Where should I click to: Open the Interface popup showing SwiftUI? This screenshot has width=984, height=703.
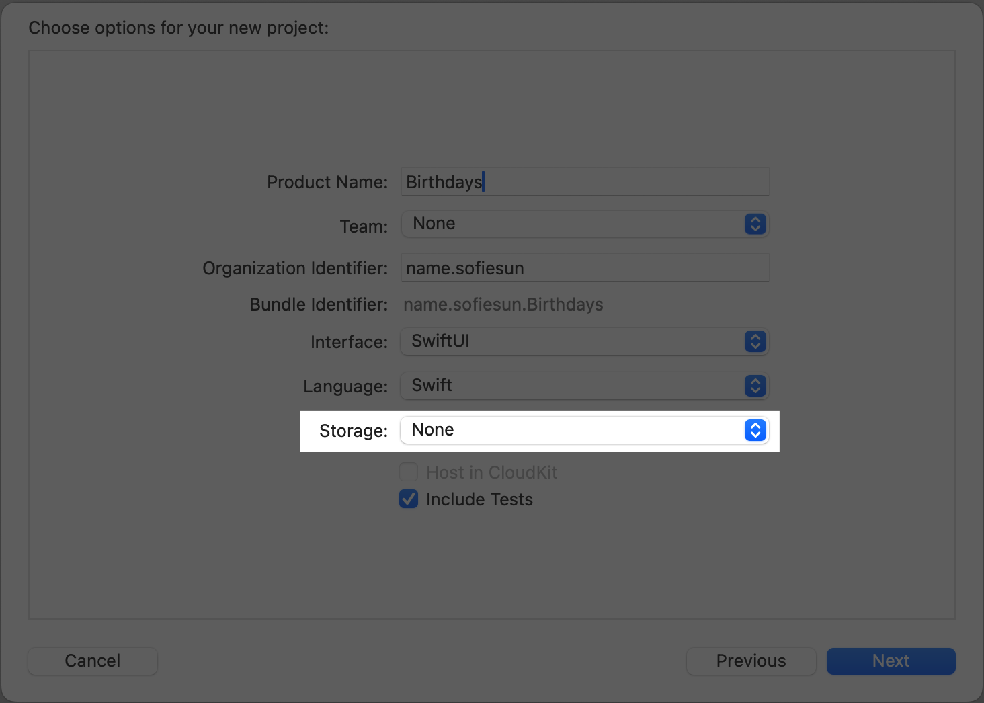pyautogui.click(x=571, y=341)
